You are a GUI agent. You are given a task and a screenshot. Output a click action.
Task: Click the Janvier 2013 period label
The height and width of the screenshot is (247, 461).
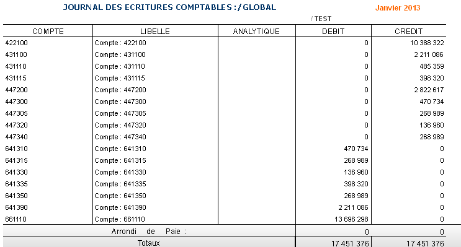pyautogui.click(x=398, y=8)
